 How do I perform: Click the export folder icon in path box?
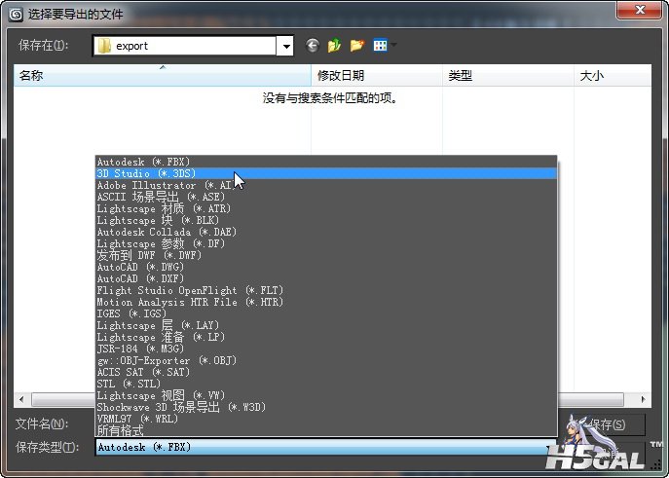click(x=104, y=46)
